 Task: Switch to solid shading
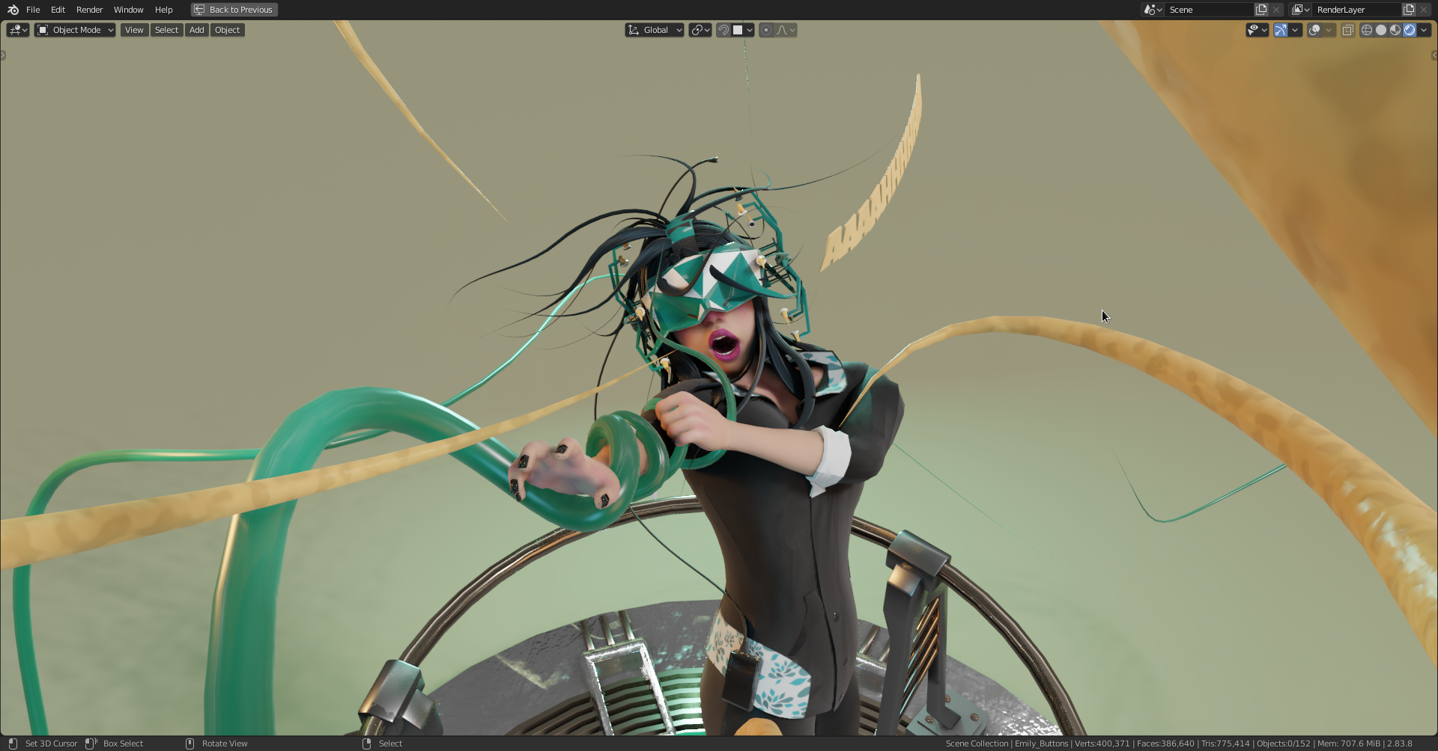(1381, 30)
